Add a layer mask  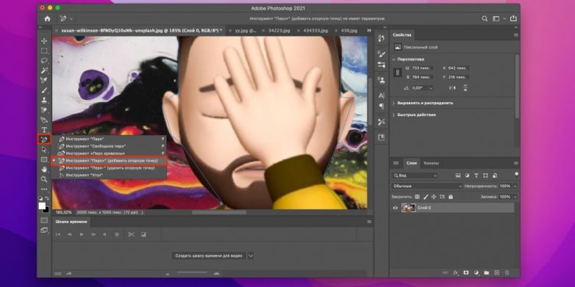(x=466, y=273)
